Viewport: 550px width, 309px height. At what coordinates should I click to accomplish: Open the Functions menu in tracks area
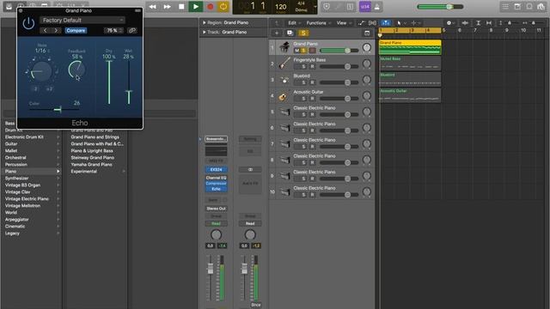[x=318, y=23]
